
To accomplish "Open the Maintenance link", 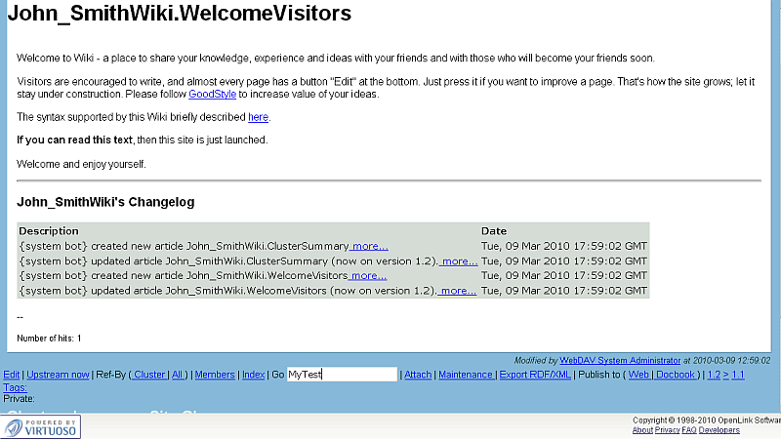I will [466, 375].
